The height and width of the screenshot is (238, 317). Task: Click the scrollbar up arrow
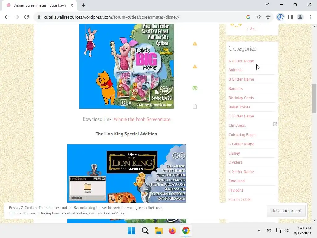(314, 27)
